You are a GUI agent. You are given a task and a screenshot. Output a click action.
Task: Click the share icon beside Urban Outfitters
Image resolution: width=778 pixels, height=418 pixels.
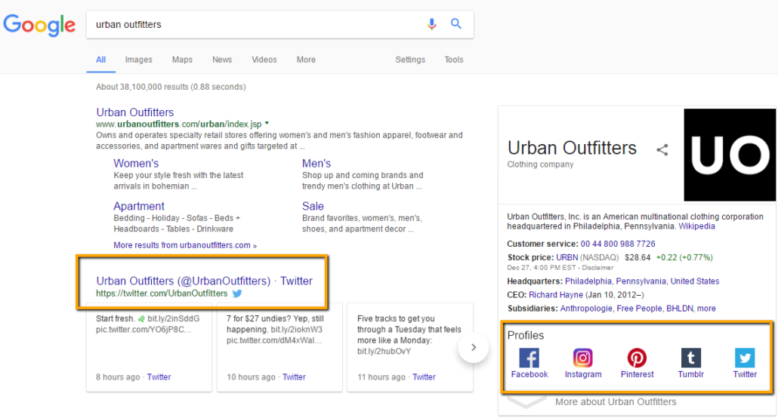coord(662,149)
